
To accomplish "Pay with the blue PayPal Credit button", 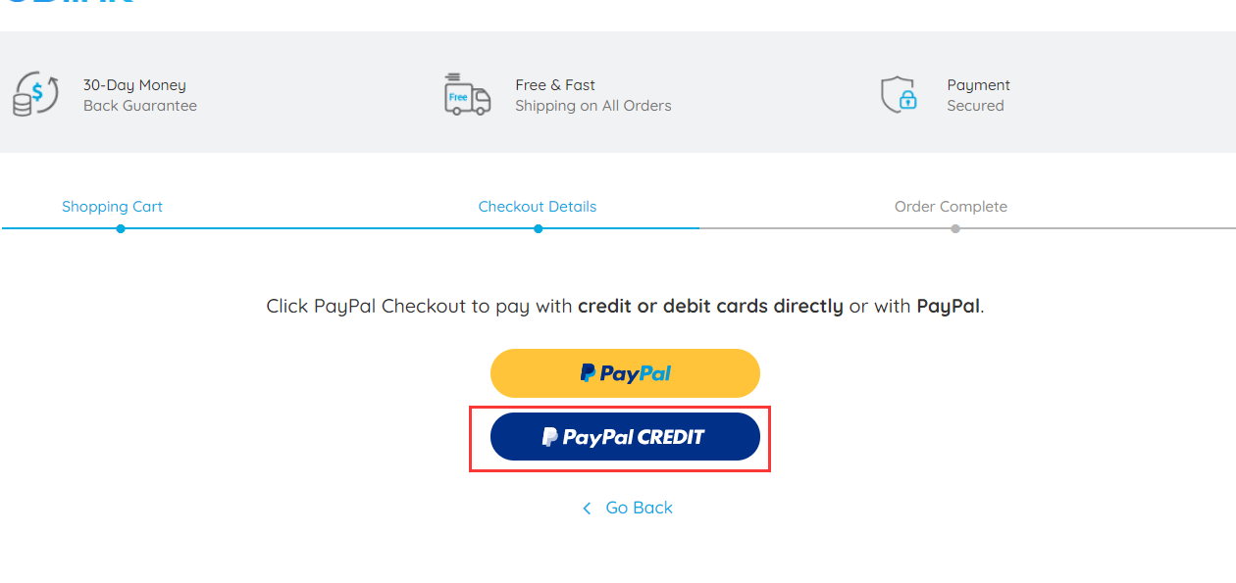I will (x=625, y=437).
